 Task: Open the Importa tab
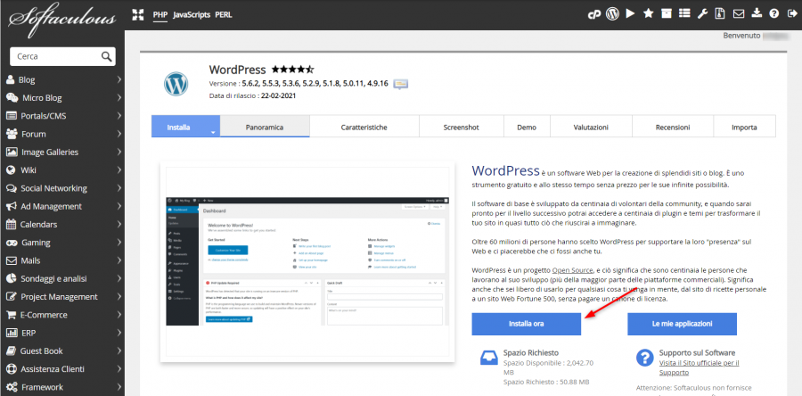[x=744, y=127]
